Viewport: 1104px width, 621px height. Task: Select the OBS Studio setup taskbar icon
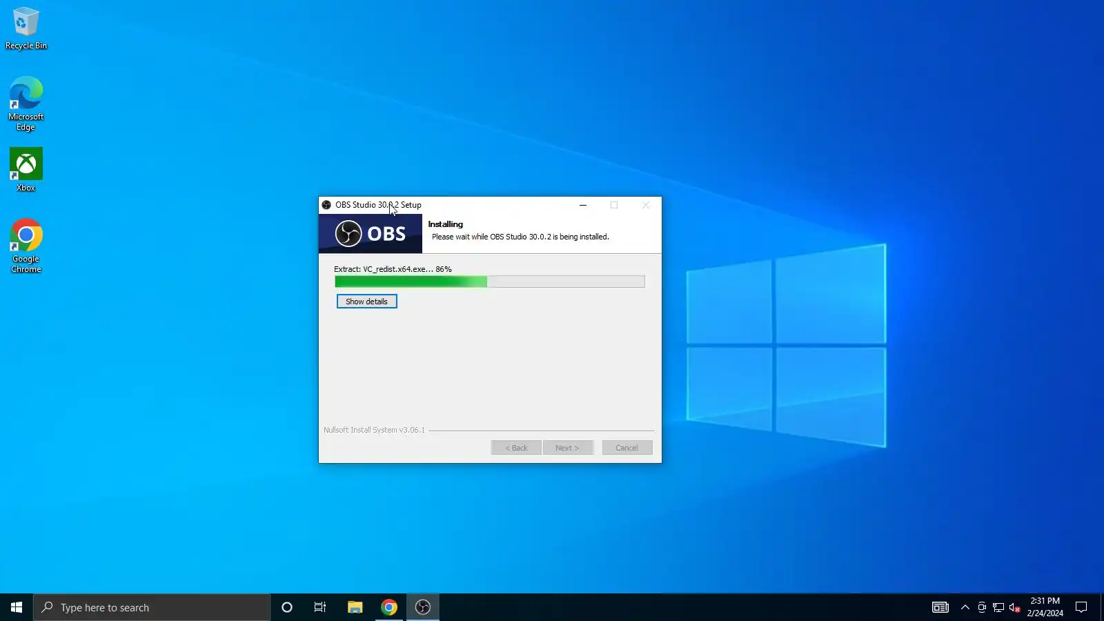pos(423,607)
